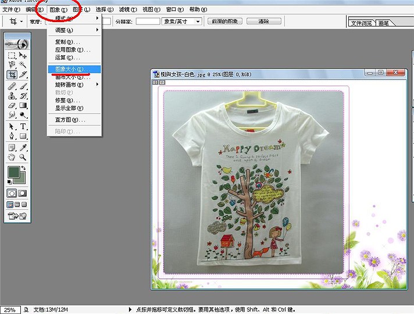Select the Pen tool
This screenshot has height=314, width=414.
[x=12, y=136]
